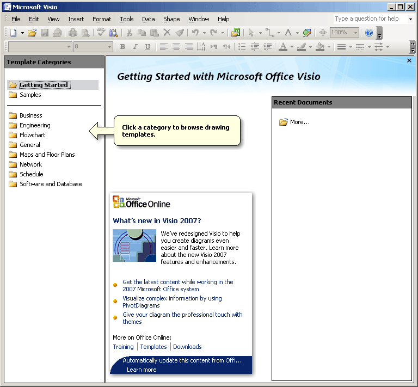
Task: Click the Paste clipboard icon
Action: pos(154,33)
